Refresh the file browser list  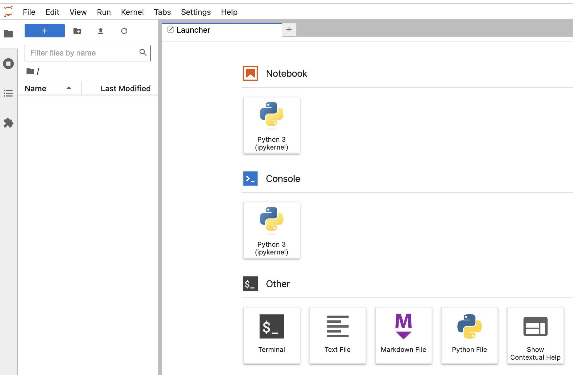(124, 31)
